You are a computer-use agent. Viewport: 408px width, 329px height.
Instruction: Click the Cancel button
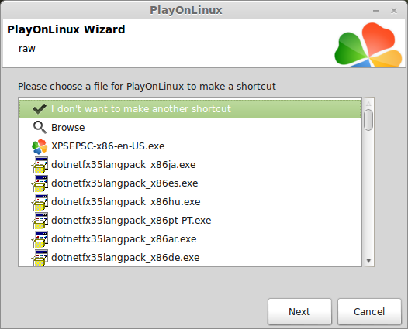coord(369,312)
